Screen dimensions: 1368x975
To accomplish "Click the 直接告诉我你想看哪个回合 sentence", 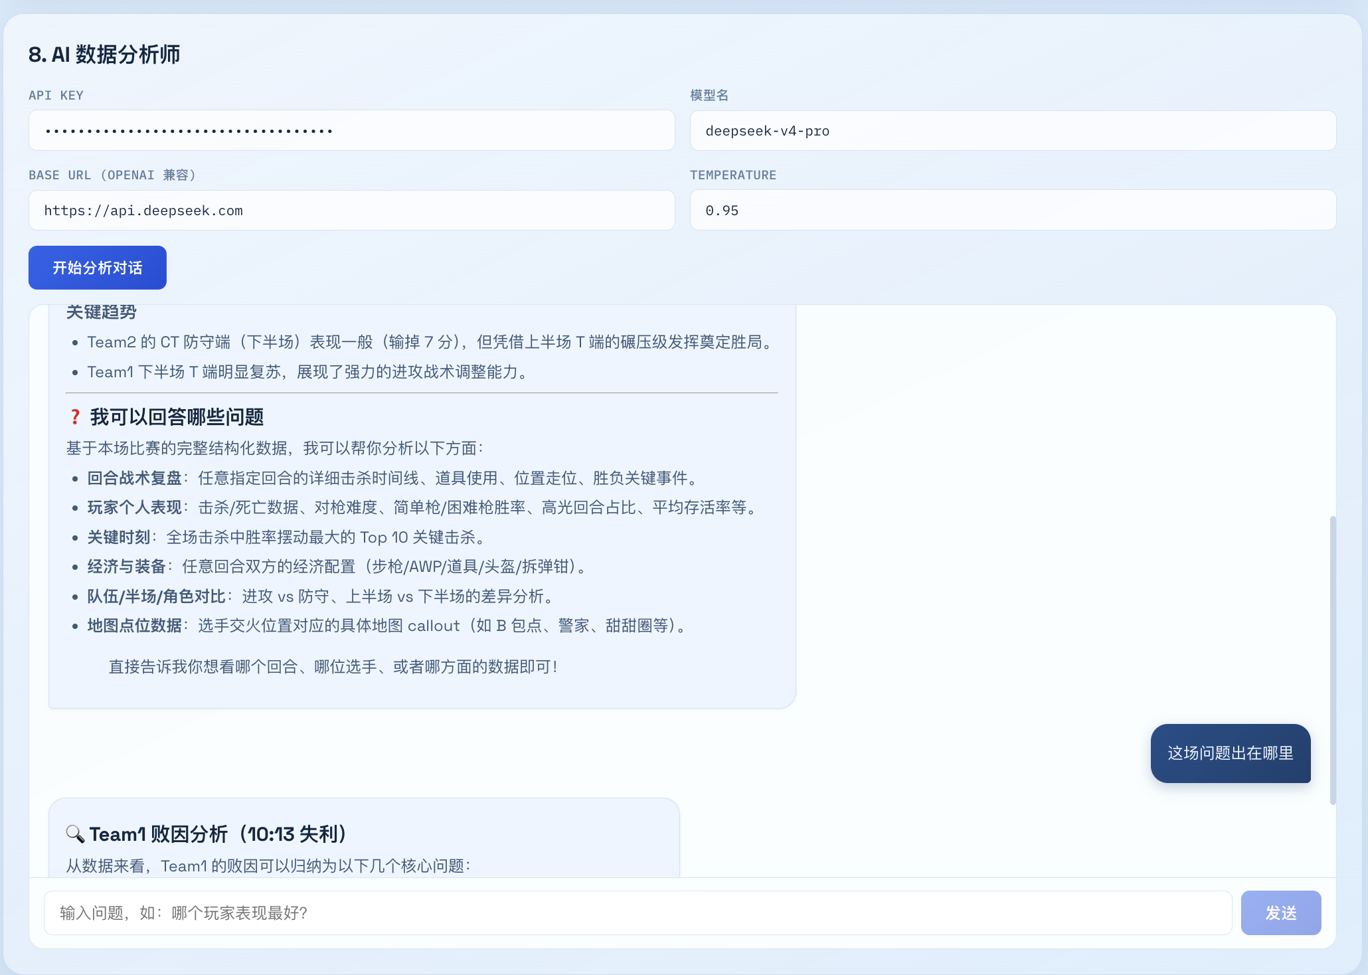I will (x=333, y=667).
